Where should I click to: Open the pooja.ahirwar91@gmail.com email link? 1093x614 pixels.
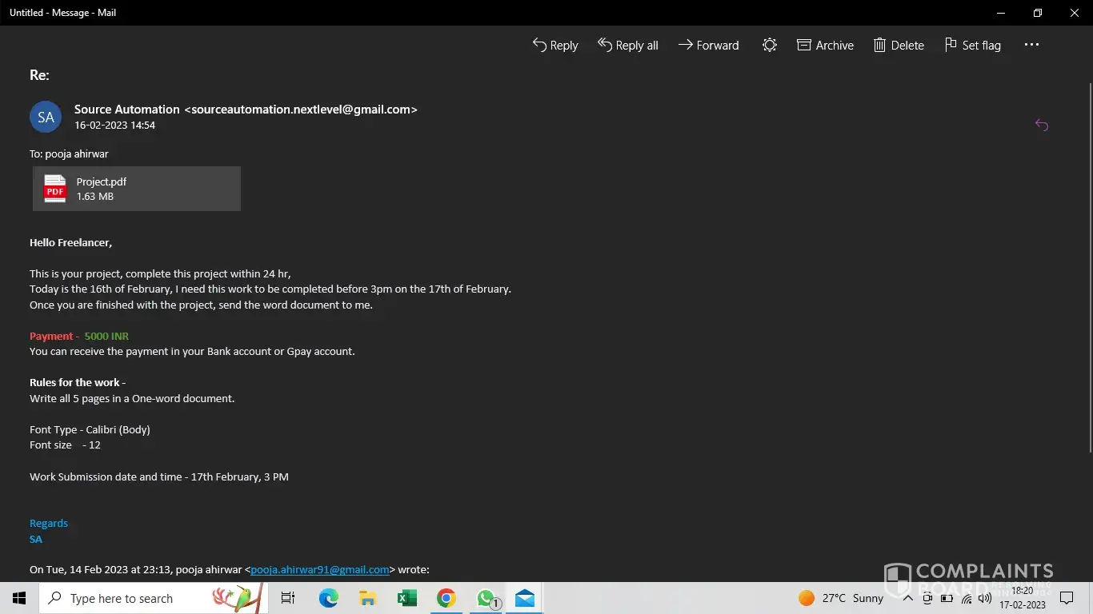[320, 570]
